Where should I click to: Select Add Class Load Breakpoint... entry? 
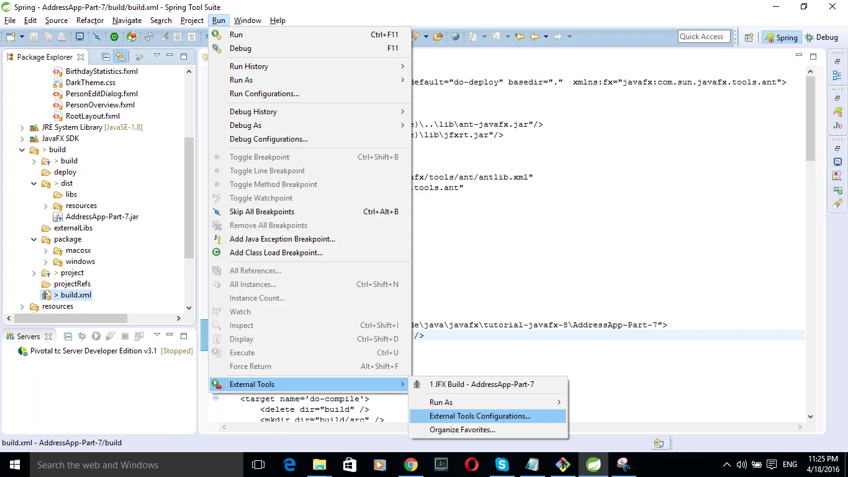coord(310,253)
